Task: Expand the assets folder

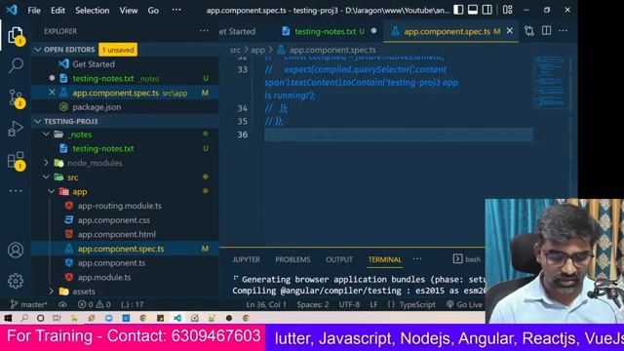Action: (x=52, y=292)
